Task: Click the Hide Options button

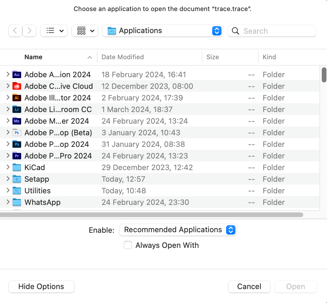Action: pos(41,287)
